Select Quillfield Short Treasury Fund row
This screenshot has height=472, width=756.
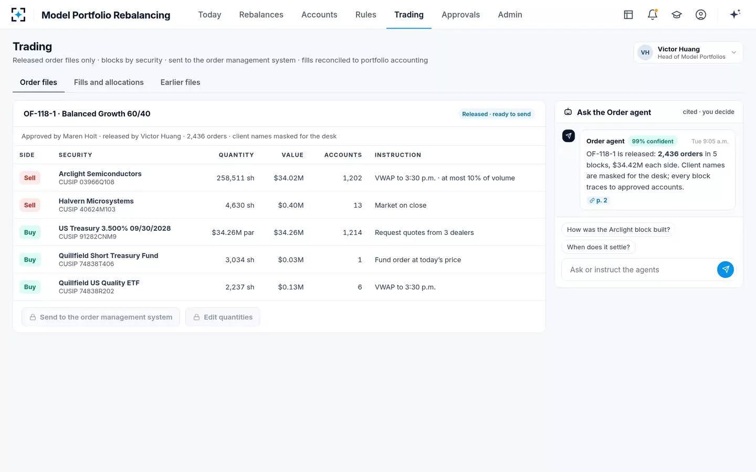click(x=279, y=260)
